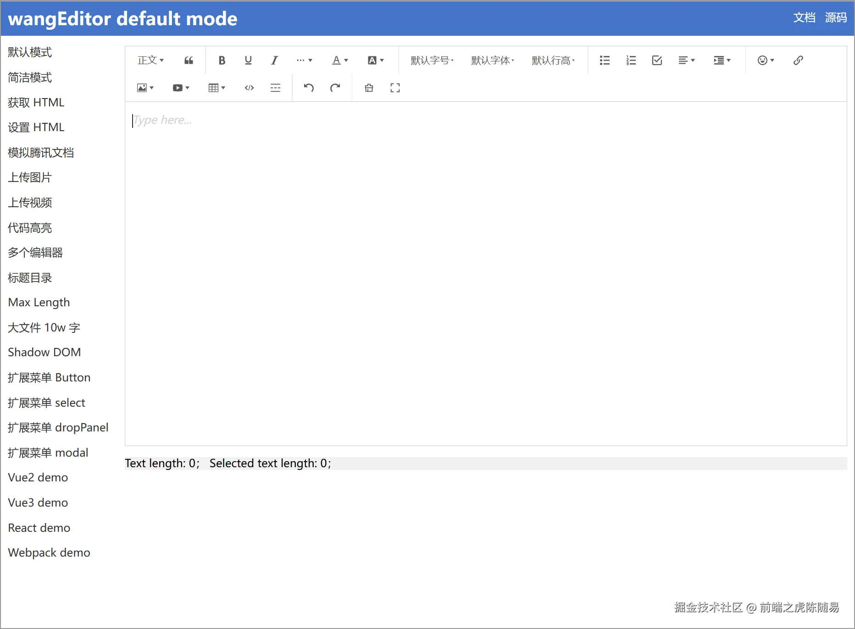Open the React demo link
This screenshot has height=629, width=855.
tap(39, 528)
